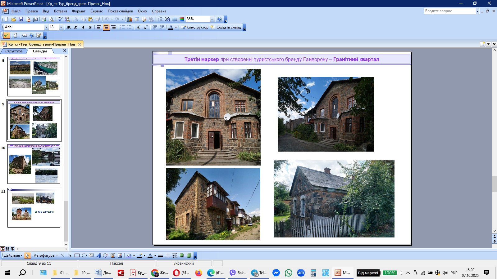Toggle bold formatting (Ж)
Image resolution: width=497 pixels, height=279 pixels.
(69, 27)
